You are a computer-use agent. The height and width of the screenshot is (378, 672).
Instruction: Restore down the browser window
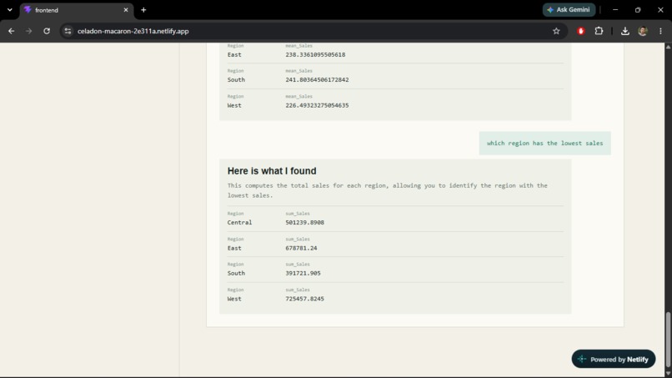click(x=638, y=10)
